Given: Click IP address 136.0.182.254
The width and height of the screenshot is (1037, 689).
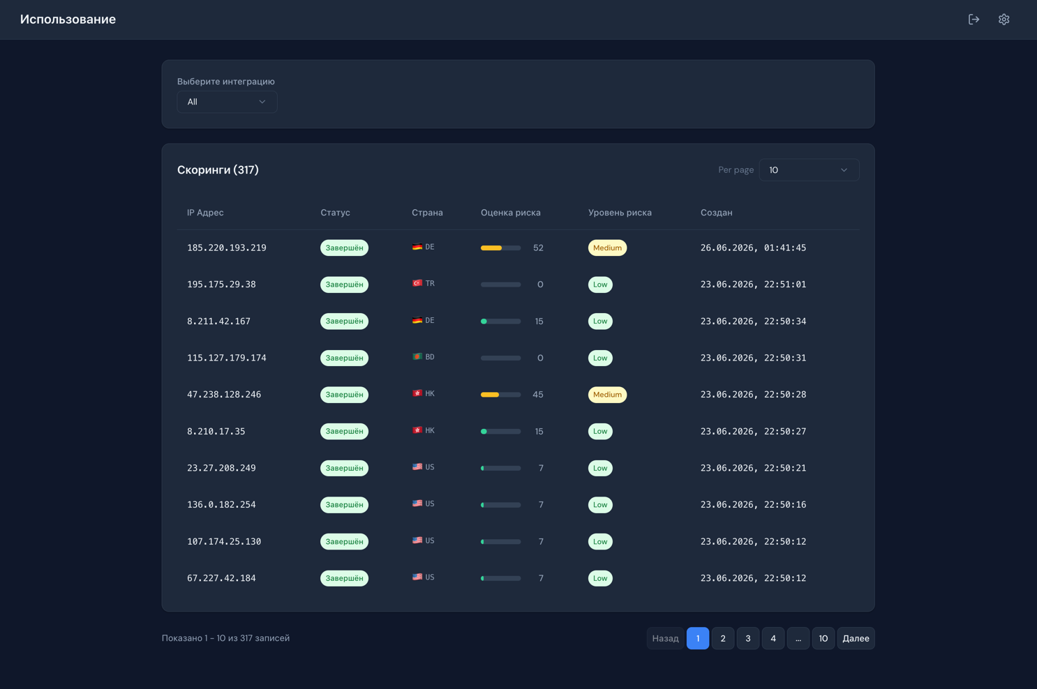Looking at the screenshot, I should pos(221,505).
